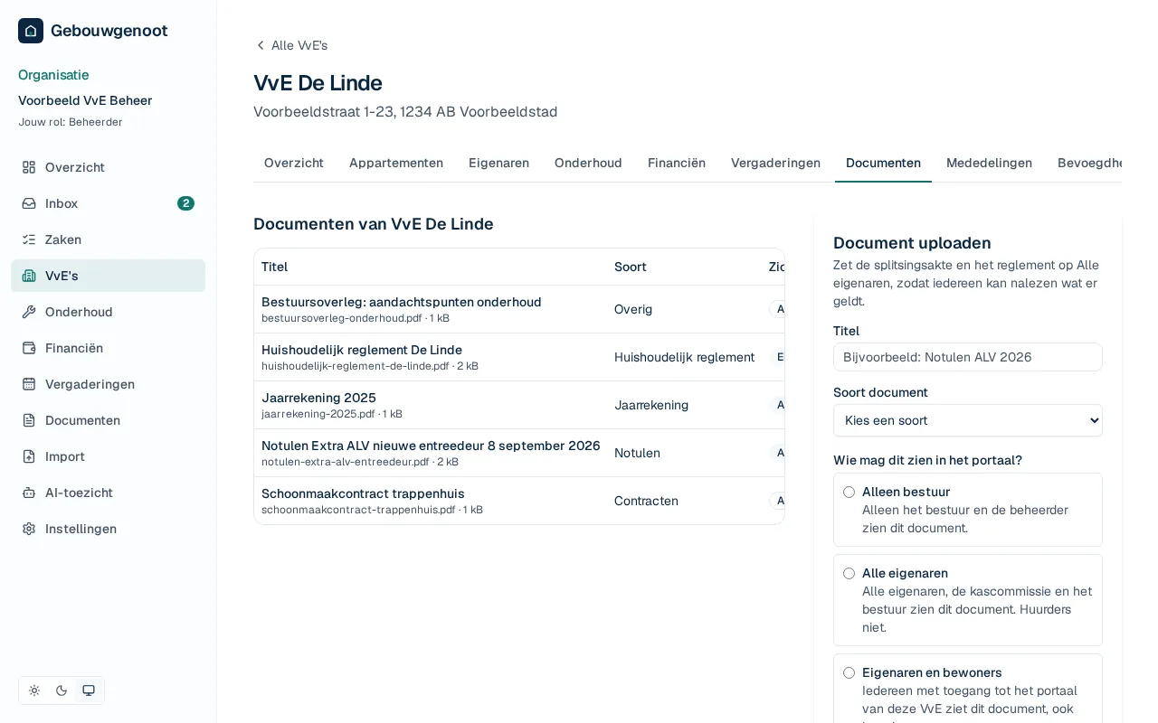Open the Inbox tray icon in sidebar

coord(29,203)
